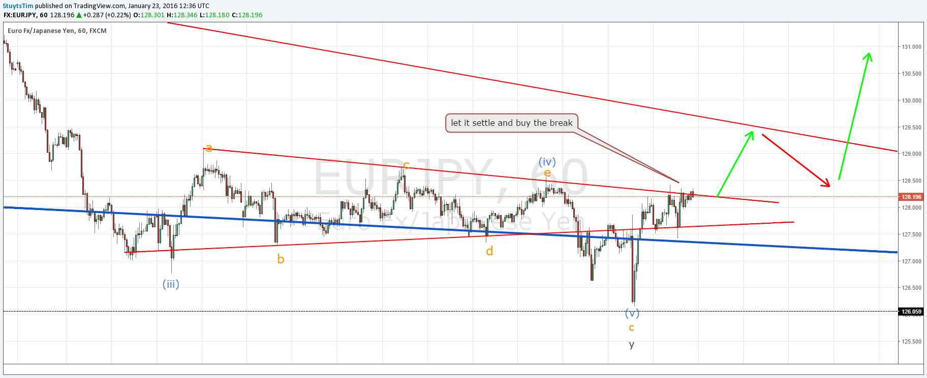Click the 130.000 price axis label
Image resolution: width=927 pixels, height=378 pixels.
[x=911, y=100]
